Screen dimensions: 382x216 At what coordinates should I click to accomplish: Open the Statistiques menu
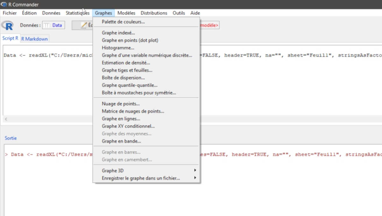tap(77, 13)
